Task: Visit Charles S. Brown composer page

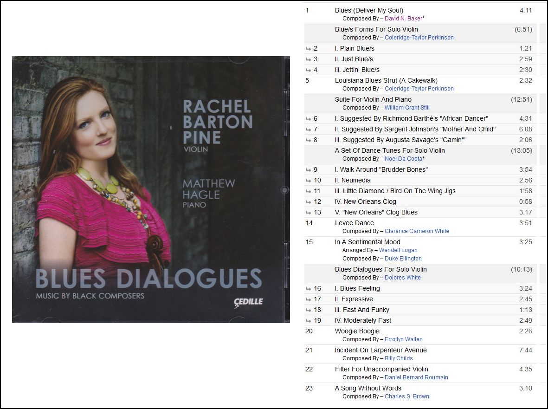Action: click(x=407, y=396)
